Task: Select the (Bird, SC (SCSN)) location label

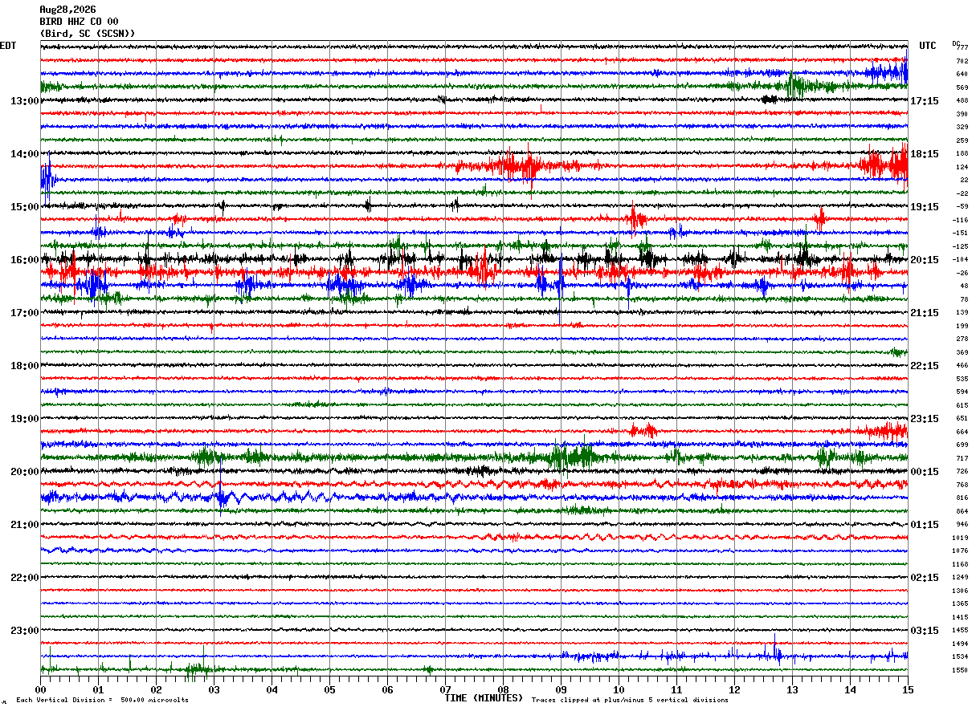Action: point(88,34)
